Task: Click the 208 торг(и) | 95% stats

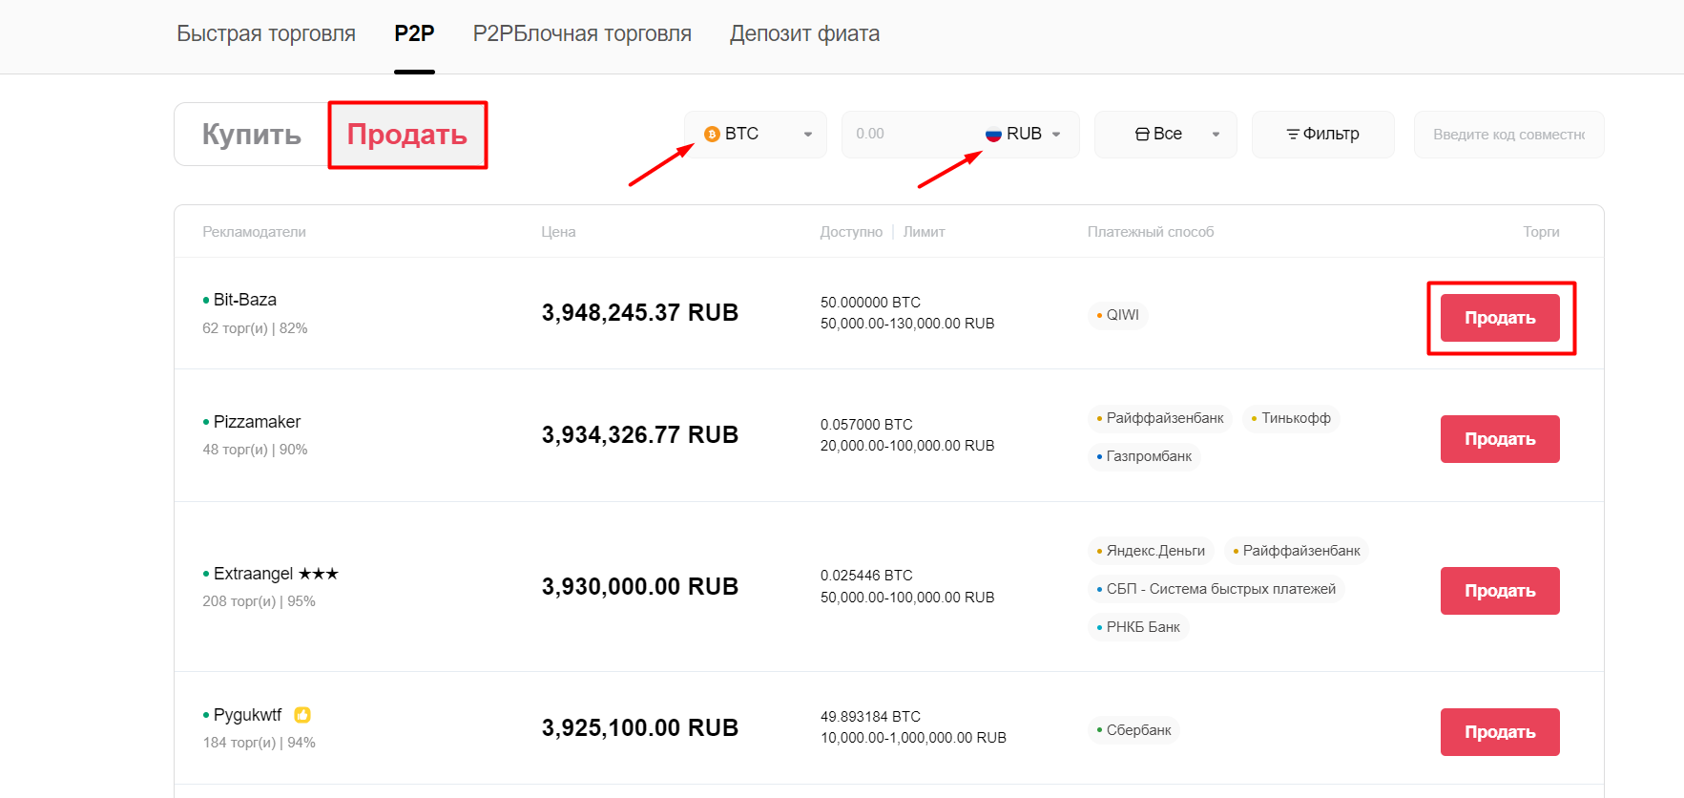Action: tap(259, 601)
